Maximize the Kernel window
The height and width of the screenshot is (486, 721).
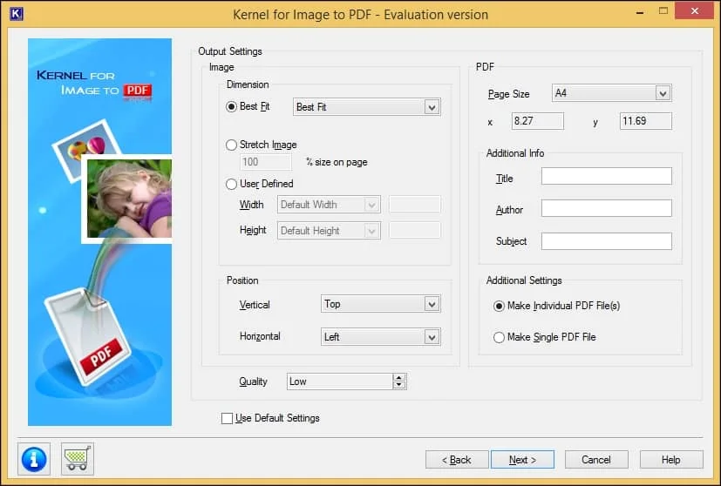coord(663,11)
